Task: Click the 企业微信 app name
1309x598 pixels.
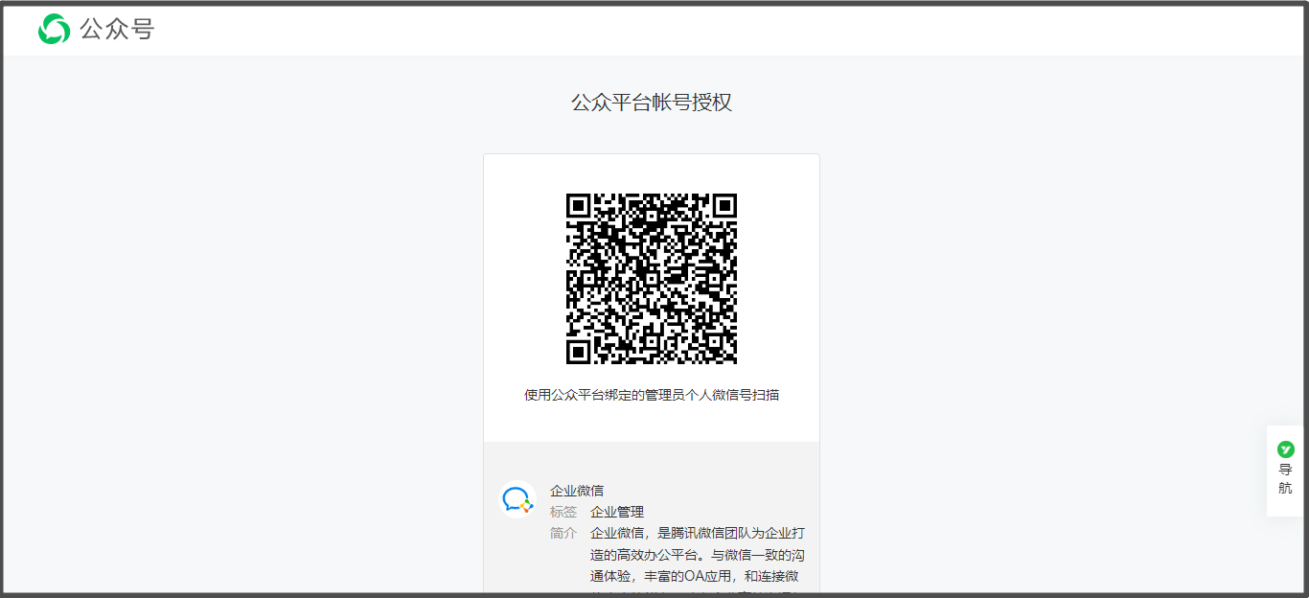Action: [577, 491]
